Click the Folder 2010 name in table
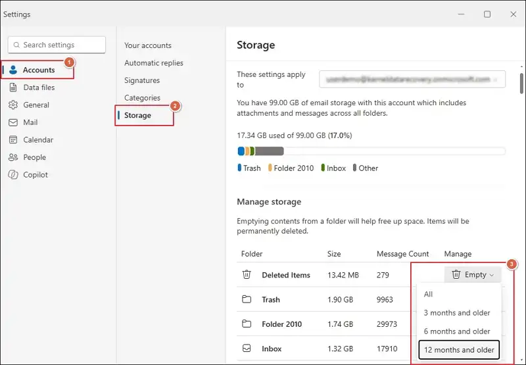 282,324
